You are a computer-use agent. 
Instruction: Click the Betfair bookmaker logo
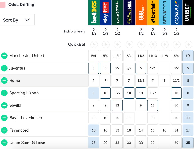coord(153,13)
